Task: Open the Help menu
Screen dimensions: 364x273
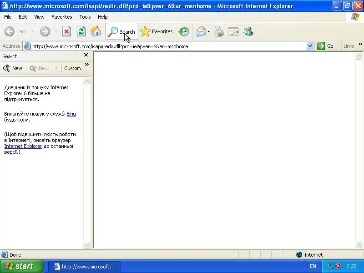Action: pyautogui.click(x=103, y=17)
